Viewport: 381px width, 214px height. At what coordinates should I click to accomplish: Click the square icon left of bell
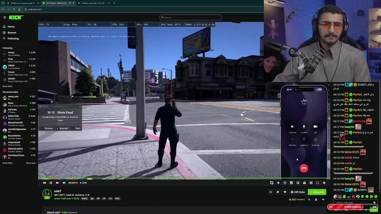click(x=271, y=192)
